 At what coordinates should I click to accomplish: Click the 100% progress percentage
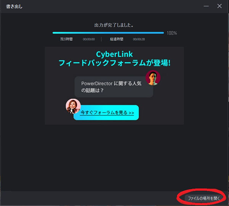pyautogui.click(x=172, y=33)
